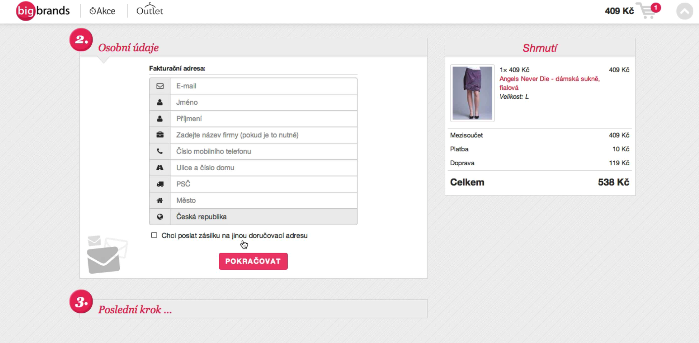Focus the E-mail input field

264,86
